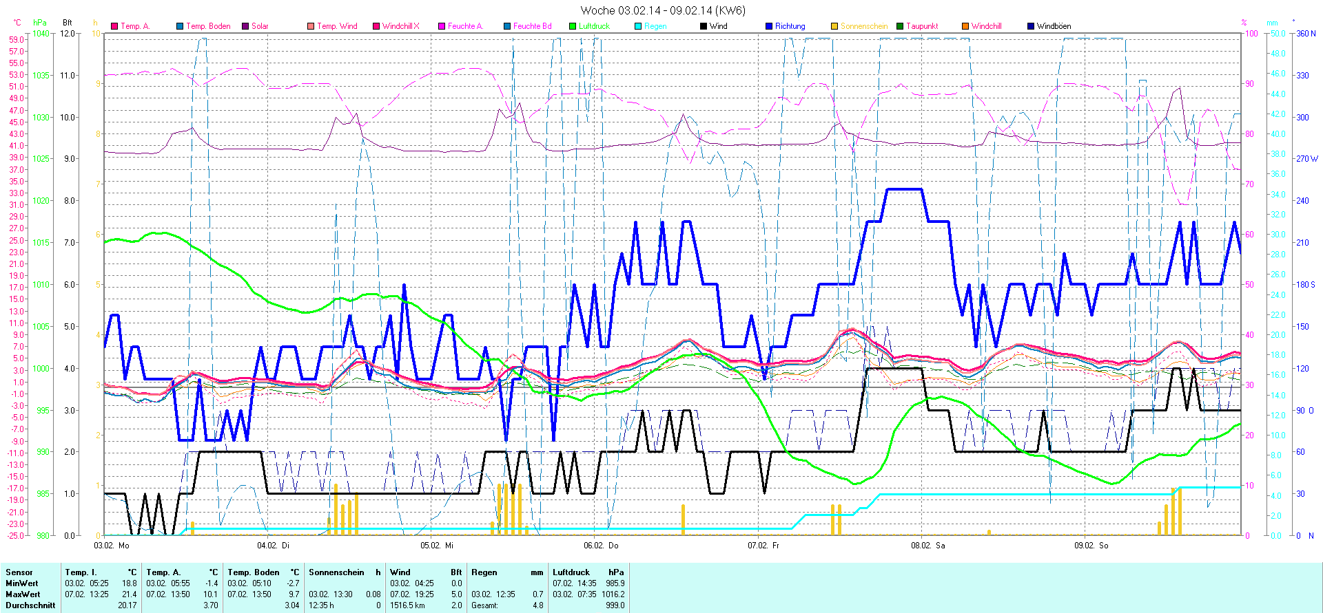Select the Windböen legend label
The width and height of the screenshot is (1323, 613).
[x=1054, y=26]
